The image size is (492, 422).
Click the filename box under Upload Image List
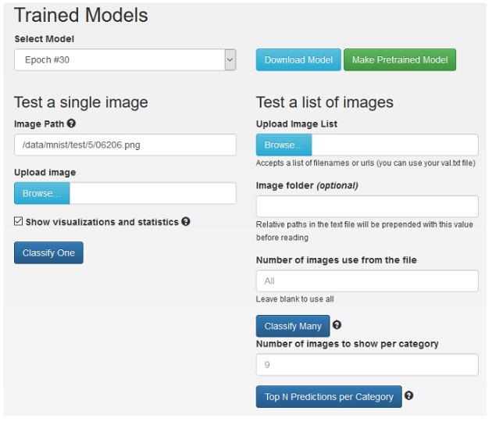[x=394, y=145]
